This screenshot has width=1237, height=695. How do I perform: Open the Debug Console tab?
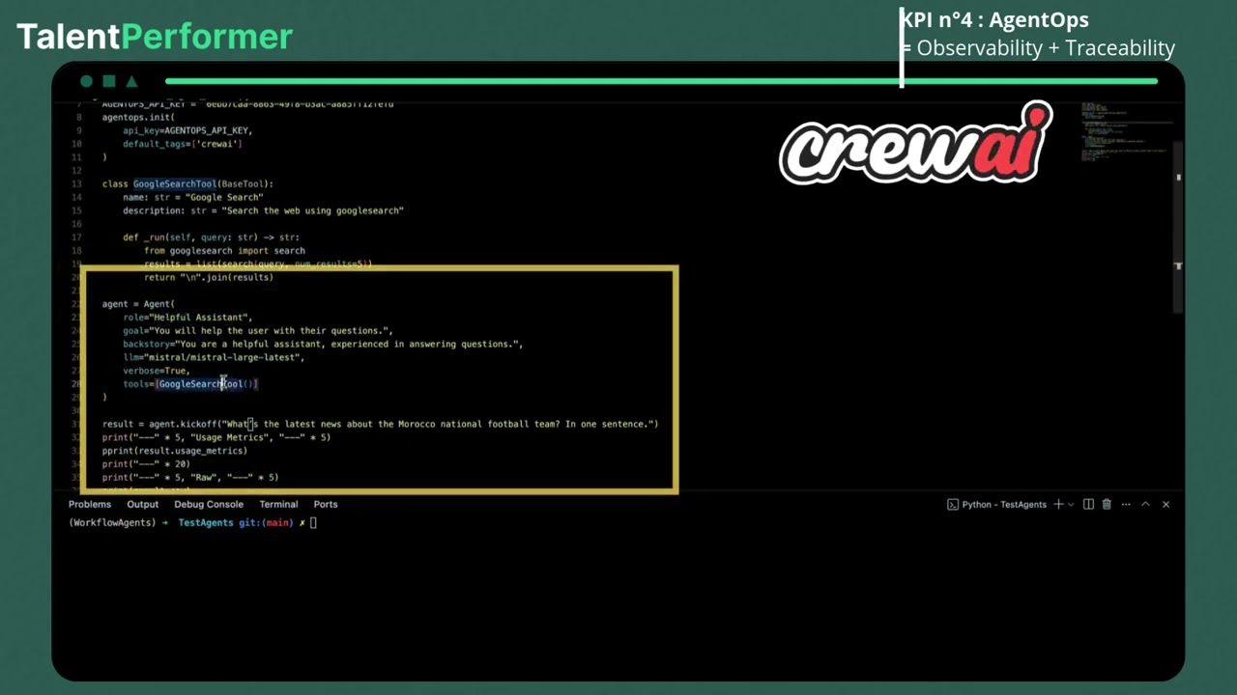point(209,504)
